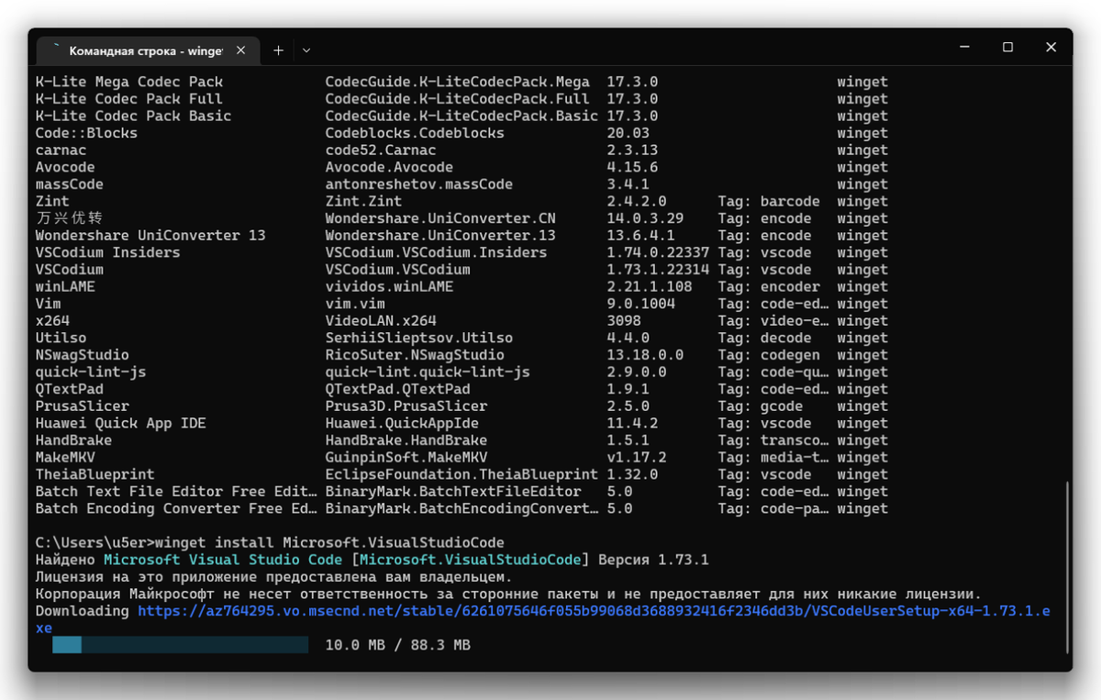This screenshot has height=700, width=1101.
Task: Select the Командная строка - winget tab
Action: 148,51
